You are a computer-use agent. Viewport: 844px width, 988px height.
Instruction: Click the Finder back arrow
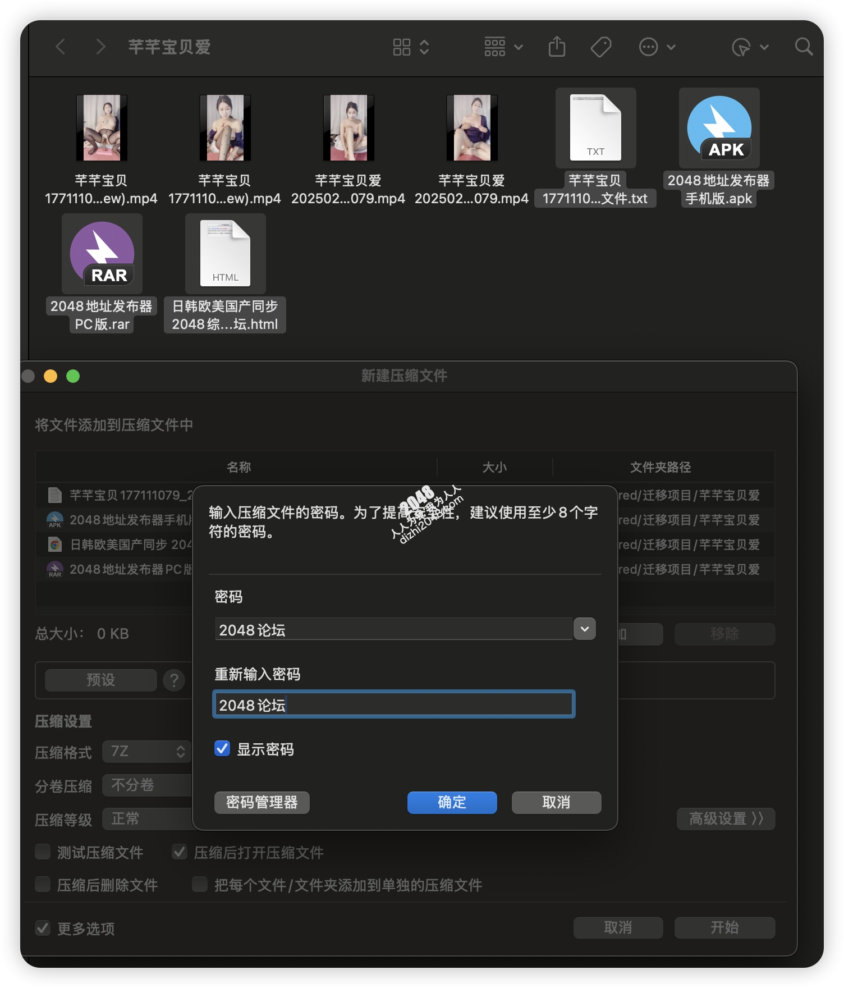pos(61,47)
